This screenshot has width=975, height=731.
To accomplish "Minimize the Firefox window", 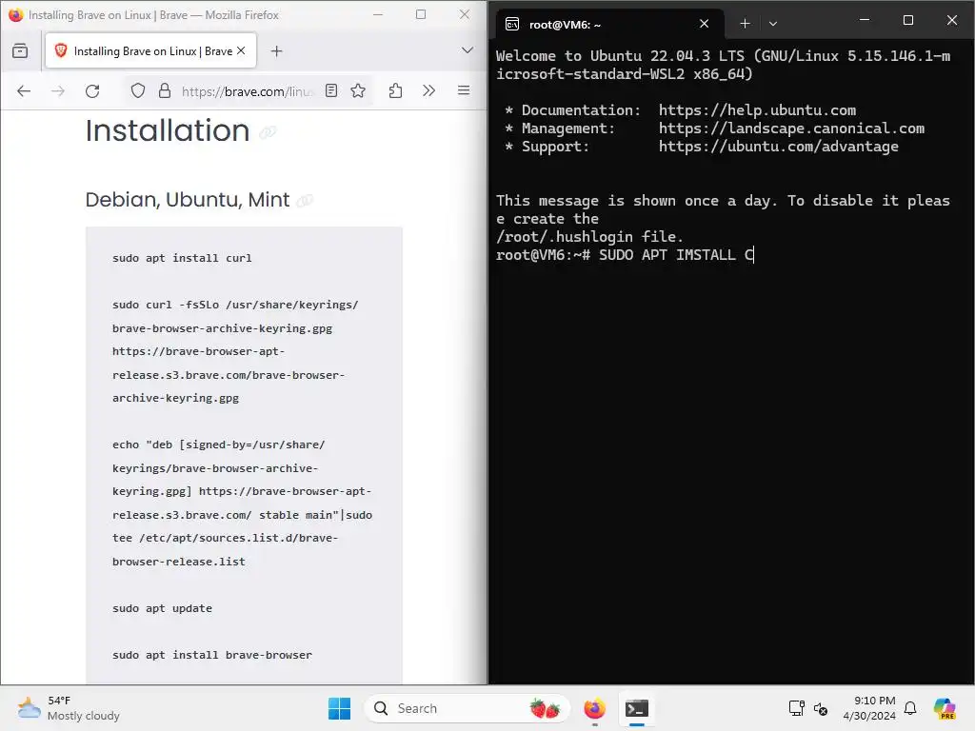I will [377, 14].
